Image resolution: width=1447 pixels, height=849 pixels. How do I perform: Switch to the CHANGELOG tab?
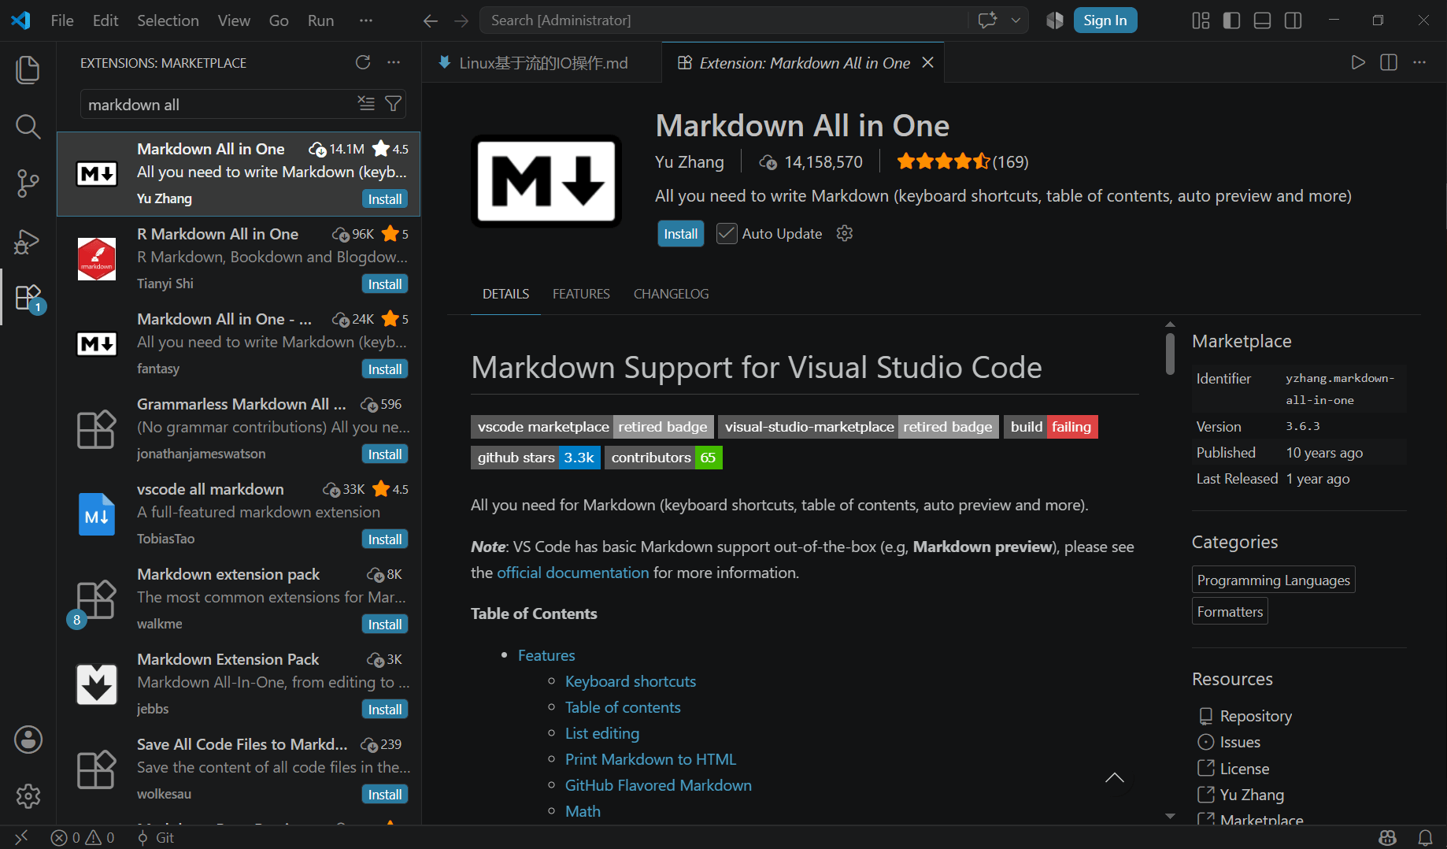pyautogui.click(x=671, y=294)
